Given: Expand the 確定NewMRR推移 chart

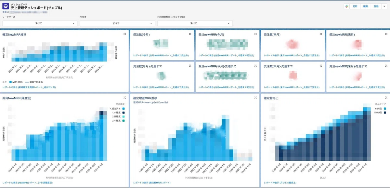Looking at the screenshot, I should (125, 34).
